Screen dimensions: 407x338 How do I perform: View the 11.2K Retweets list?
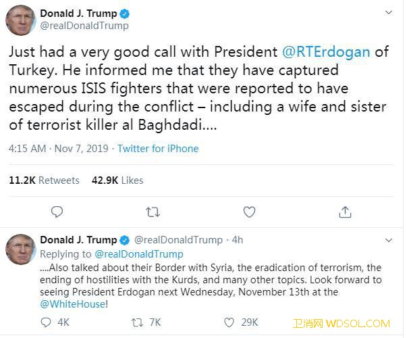[44, 180]
